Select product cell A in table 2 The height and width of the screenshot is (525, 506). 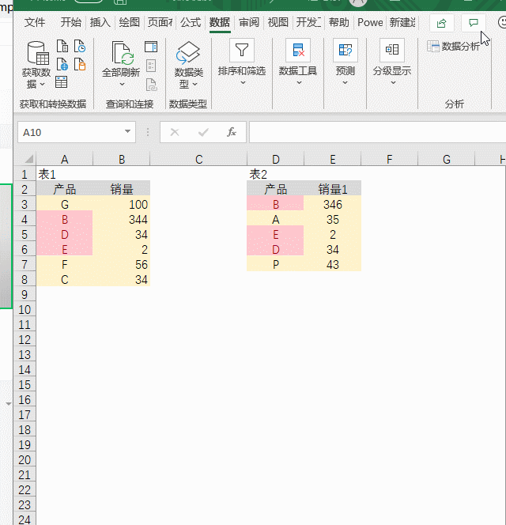[x=275, y=219]
